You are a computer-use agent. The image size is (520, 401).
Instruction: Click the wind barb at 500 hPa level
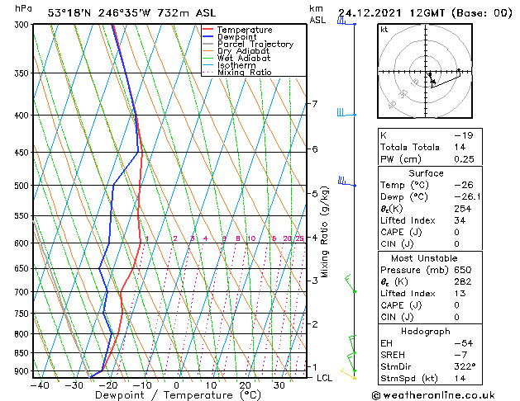(347, 182)
